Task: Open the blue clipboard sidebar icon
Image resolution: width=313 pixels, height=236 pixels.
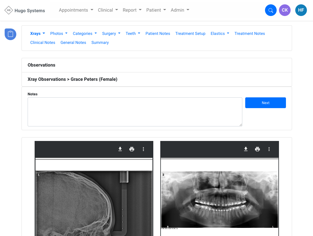Action: 10,34
